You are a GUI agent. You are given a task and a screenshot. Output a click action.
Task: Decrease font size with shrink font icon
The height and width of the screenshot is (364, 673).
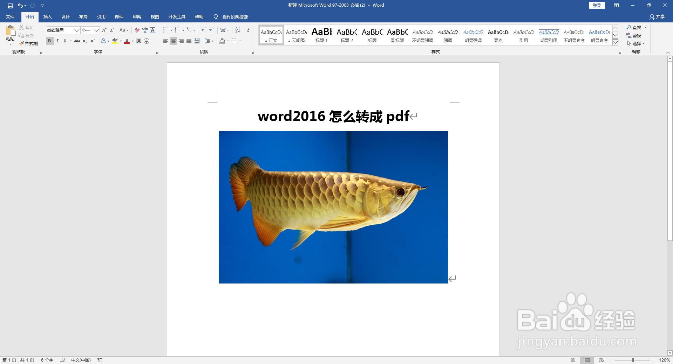point(112,30)
